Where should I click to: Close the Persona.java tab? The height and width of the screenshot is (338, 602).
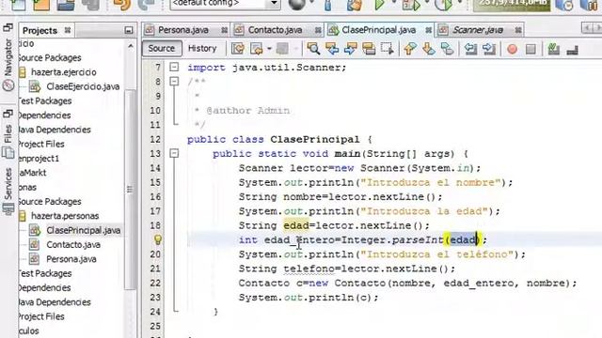coord(224,30)
